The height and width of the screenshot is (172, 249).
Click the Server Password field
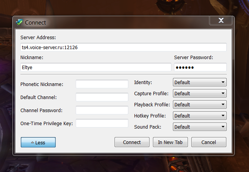[x=200, y=67]
